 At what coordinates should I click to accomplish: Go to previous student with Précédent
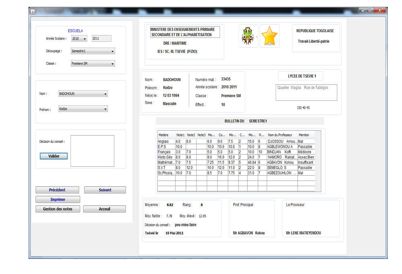point(57,190)
